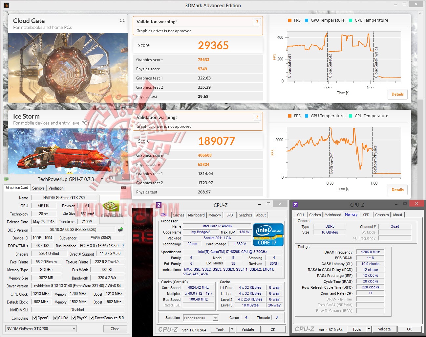The height and width of the screenshot is (337, 426).
Task: Click the Close button in GPU-Z
Action: pyautogui.click(x=115, y=328)
